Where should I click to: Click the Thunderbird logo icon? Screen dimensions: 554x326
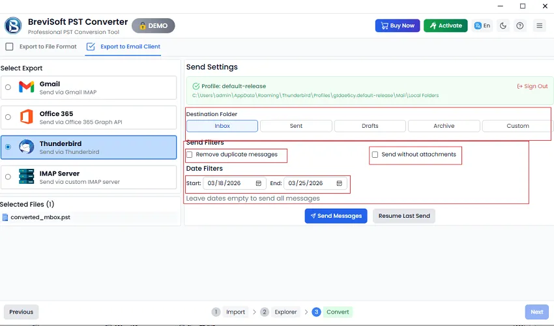tap(27, 147)
